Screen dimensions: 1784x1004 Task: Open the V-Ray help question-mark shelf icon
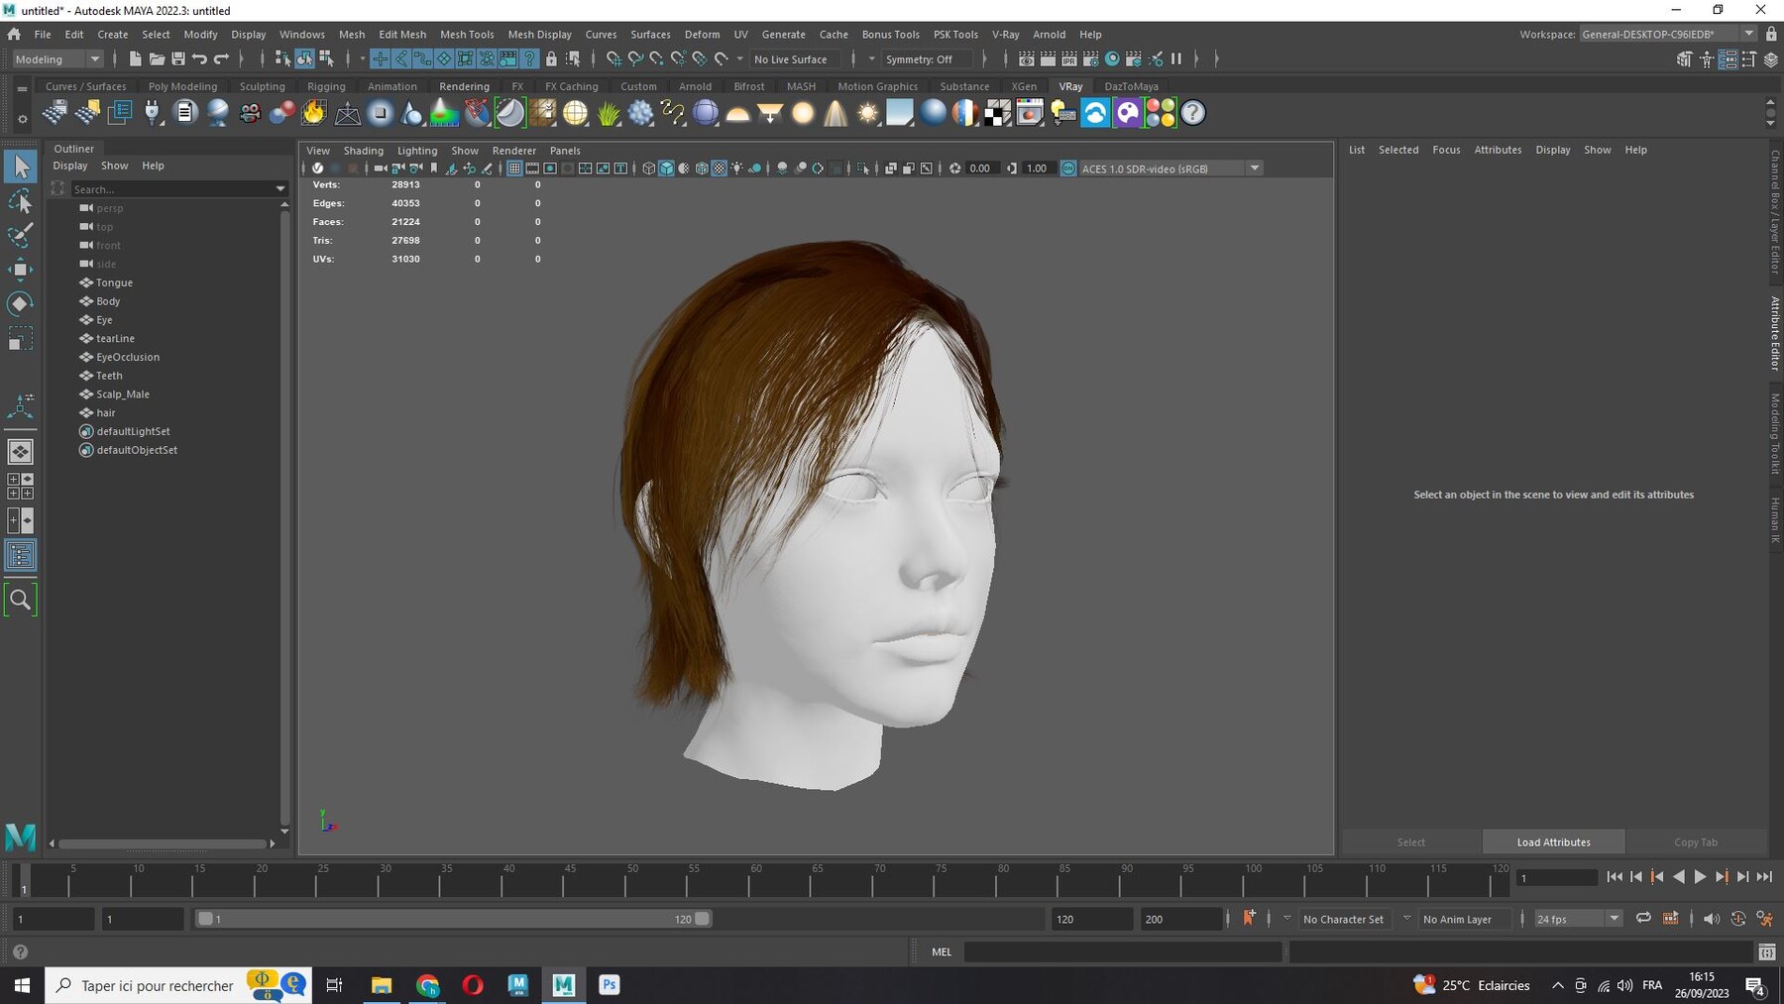pyautogui.click(x=1193, y=113)
